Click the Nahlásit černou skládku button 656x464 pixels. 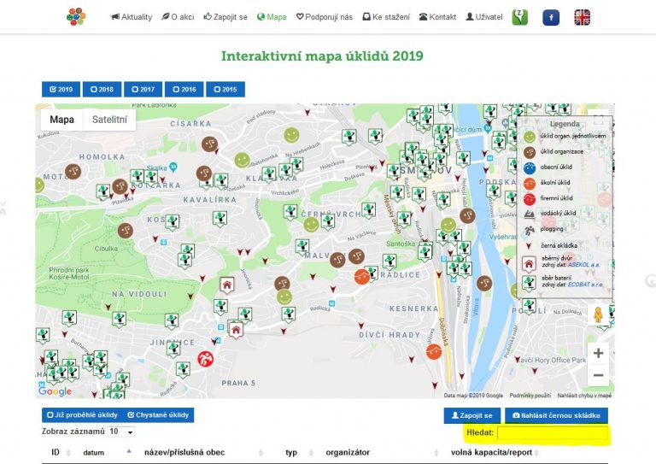[x=556, y=415]
